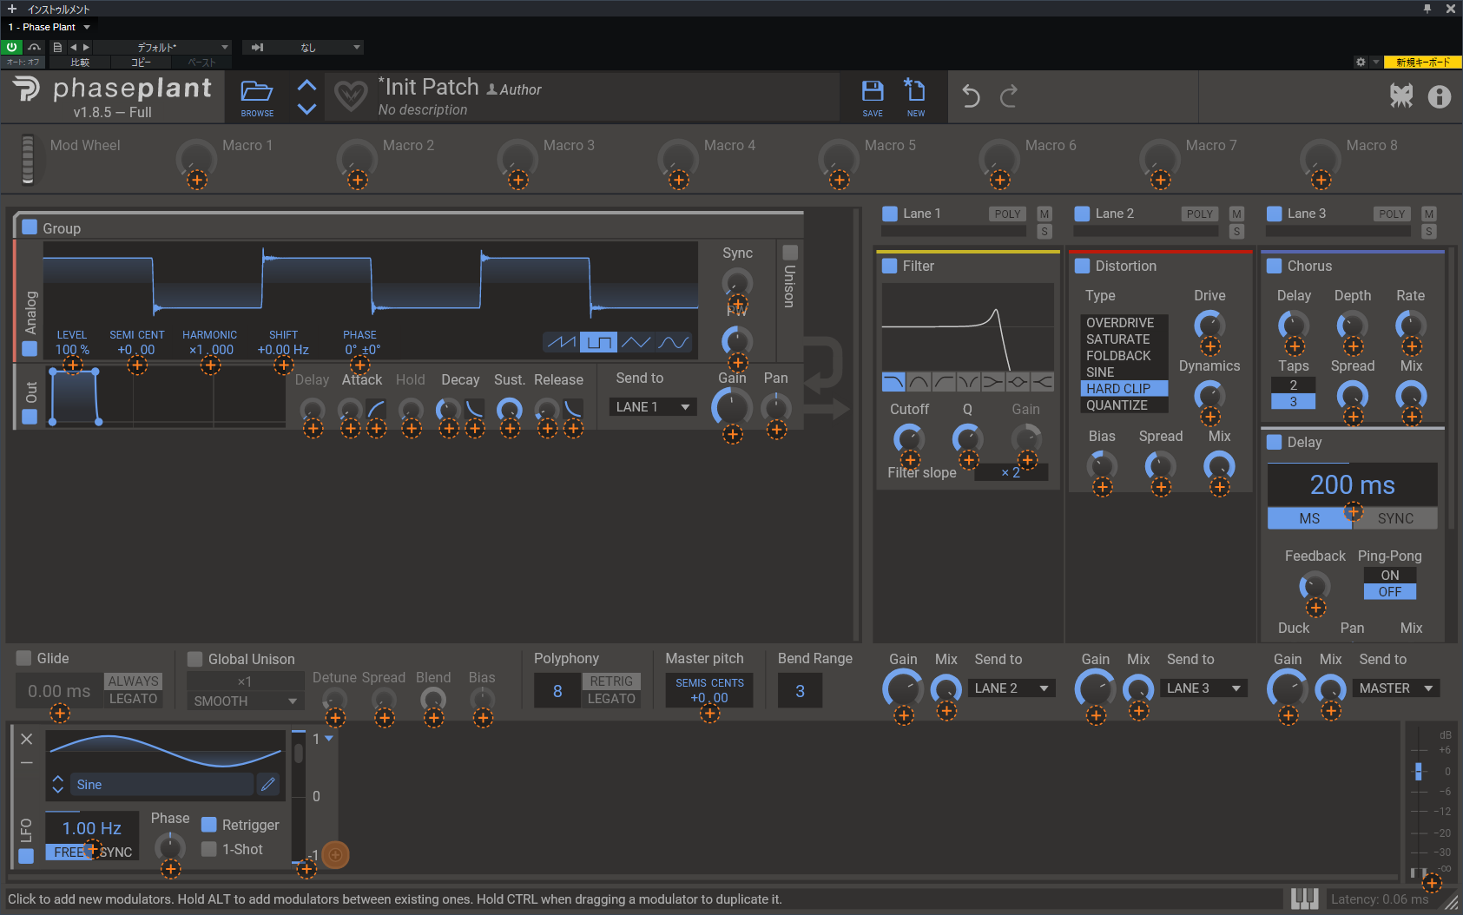The image size is (1463, 915).
Task: Open Lane 3 Send to MASTER dropdown
Action: 1396,688
